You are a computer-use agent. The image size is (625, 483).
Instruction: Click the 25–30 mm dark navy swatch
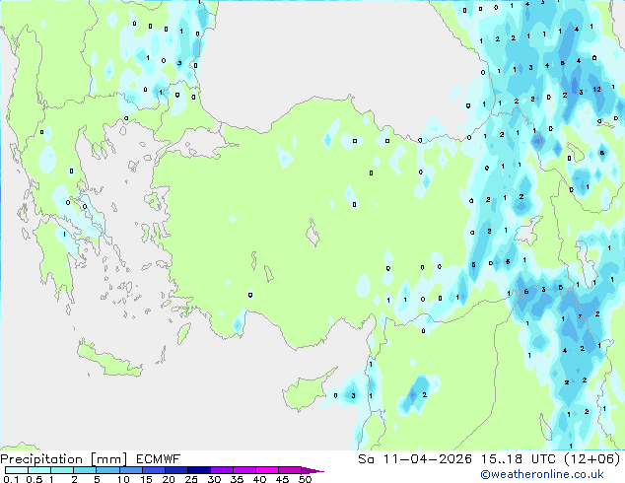(198, 470)
